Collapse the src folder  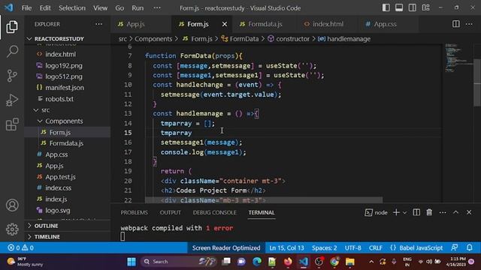point(45,110)
